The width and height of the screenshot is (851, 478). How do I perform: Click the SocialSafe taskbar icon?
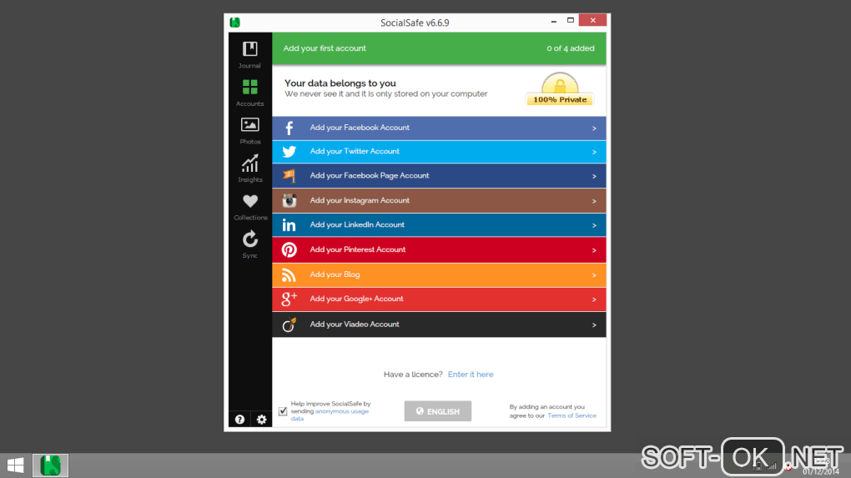pos(50,465)
